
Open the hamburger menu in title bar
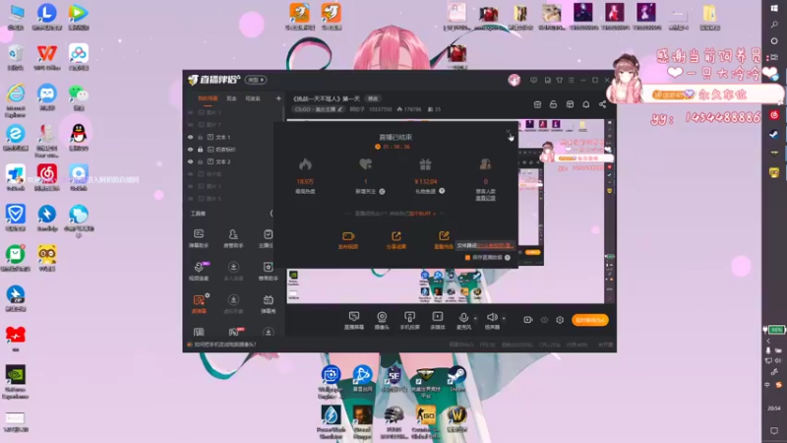click(x=572, y=80)
